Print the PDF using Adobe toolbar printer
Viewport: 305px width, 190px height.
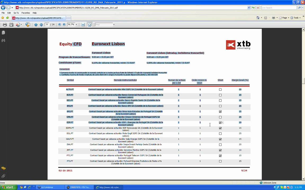click(x=5, y=25)
